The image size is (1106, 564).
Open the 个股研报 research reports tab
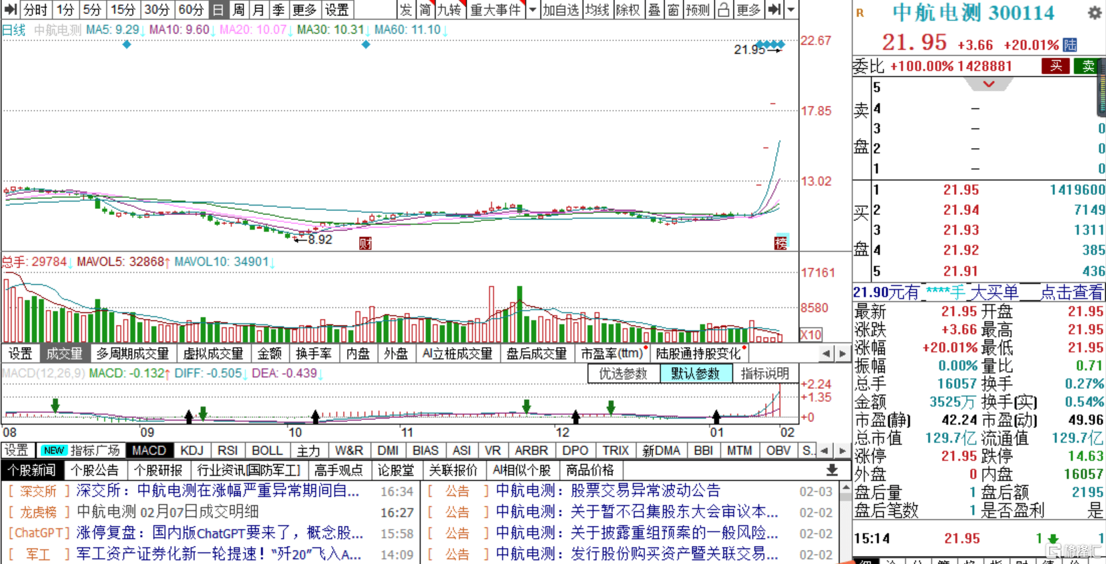[158, 470]
